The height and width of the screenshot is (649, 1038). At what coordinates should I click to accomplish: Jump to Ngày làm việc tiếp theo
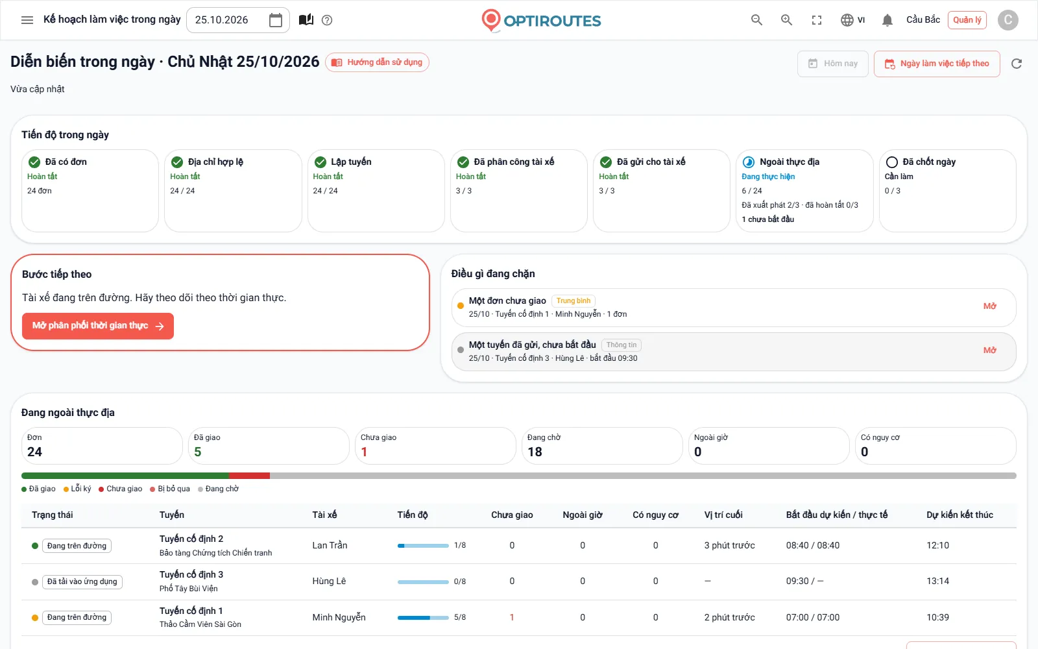point(937,64)
